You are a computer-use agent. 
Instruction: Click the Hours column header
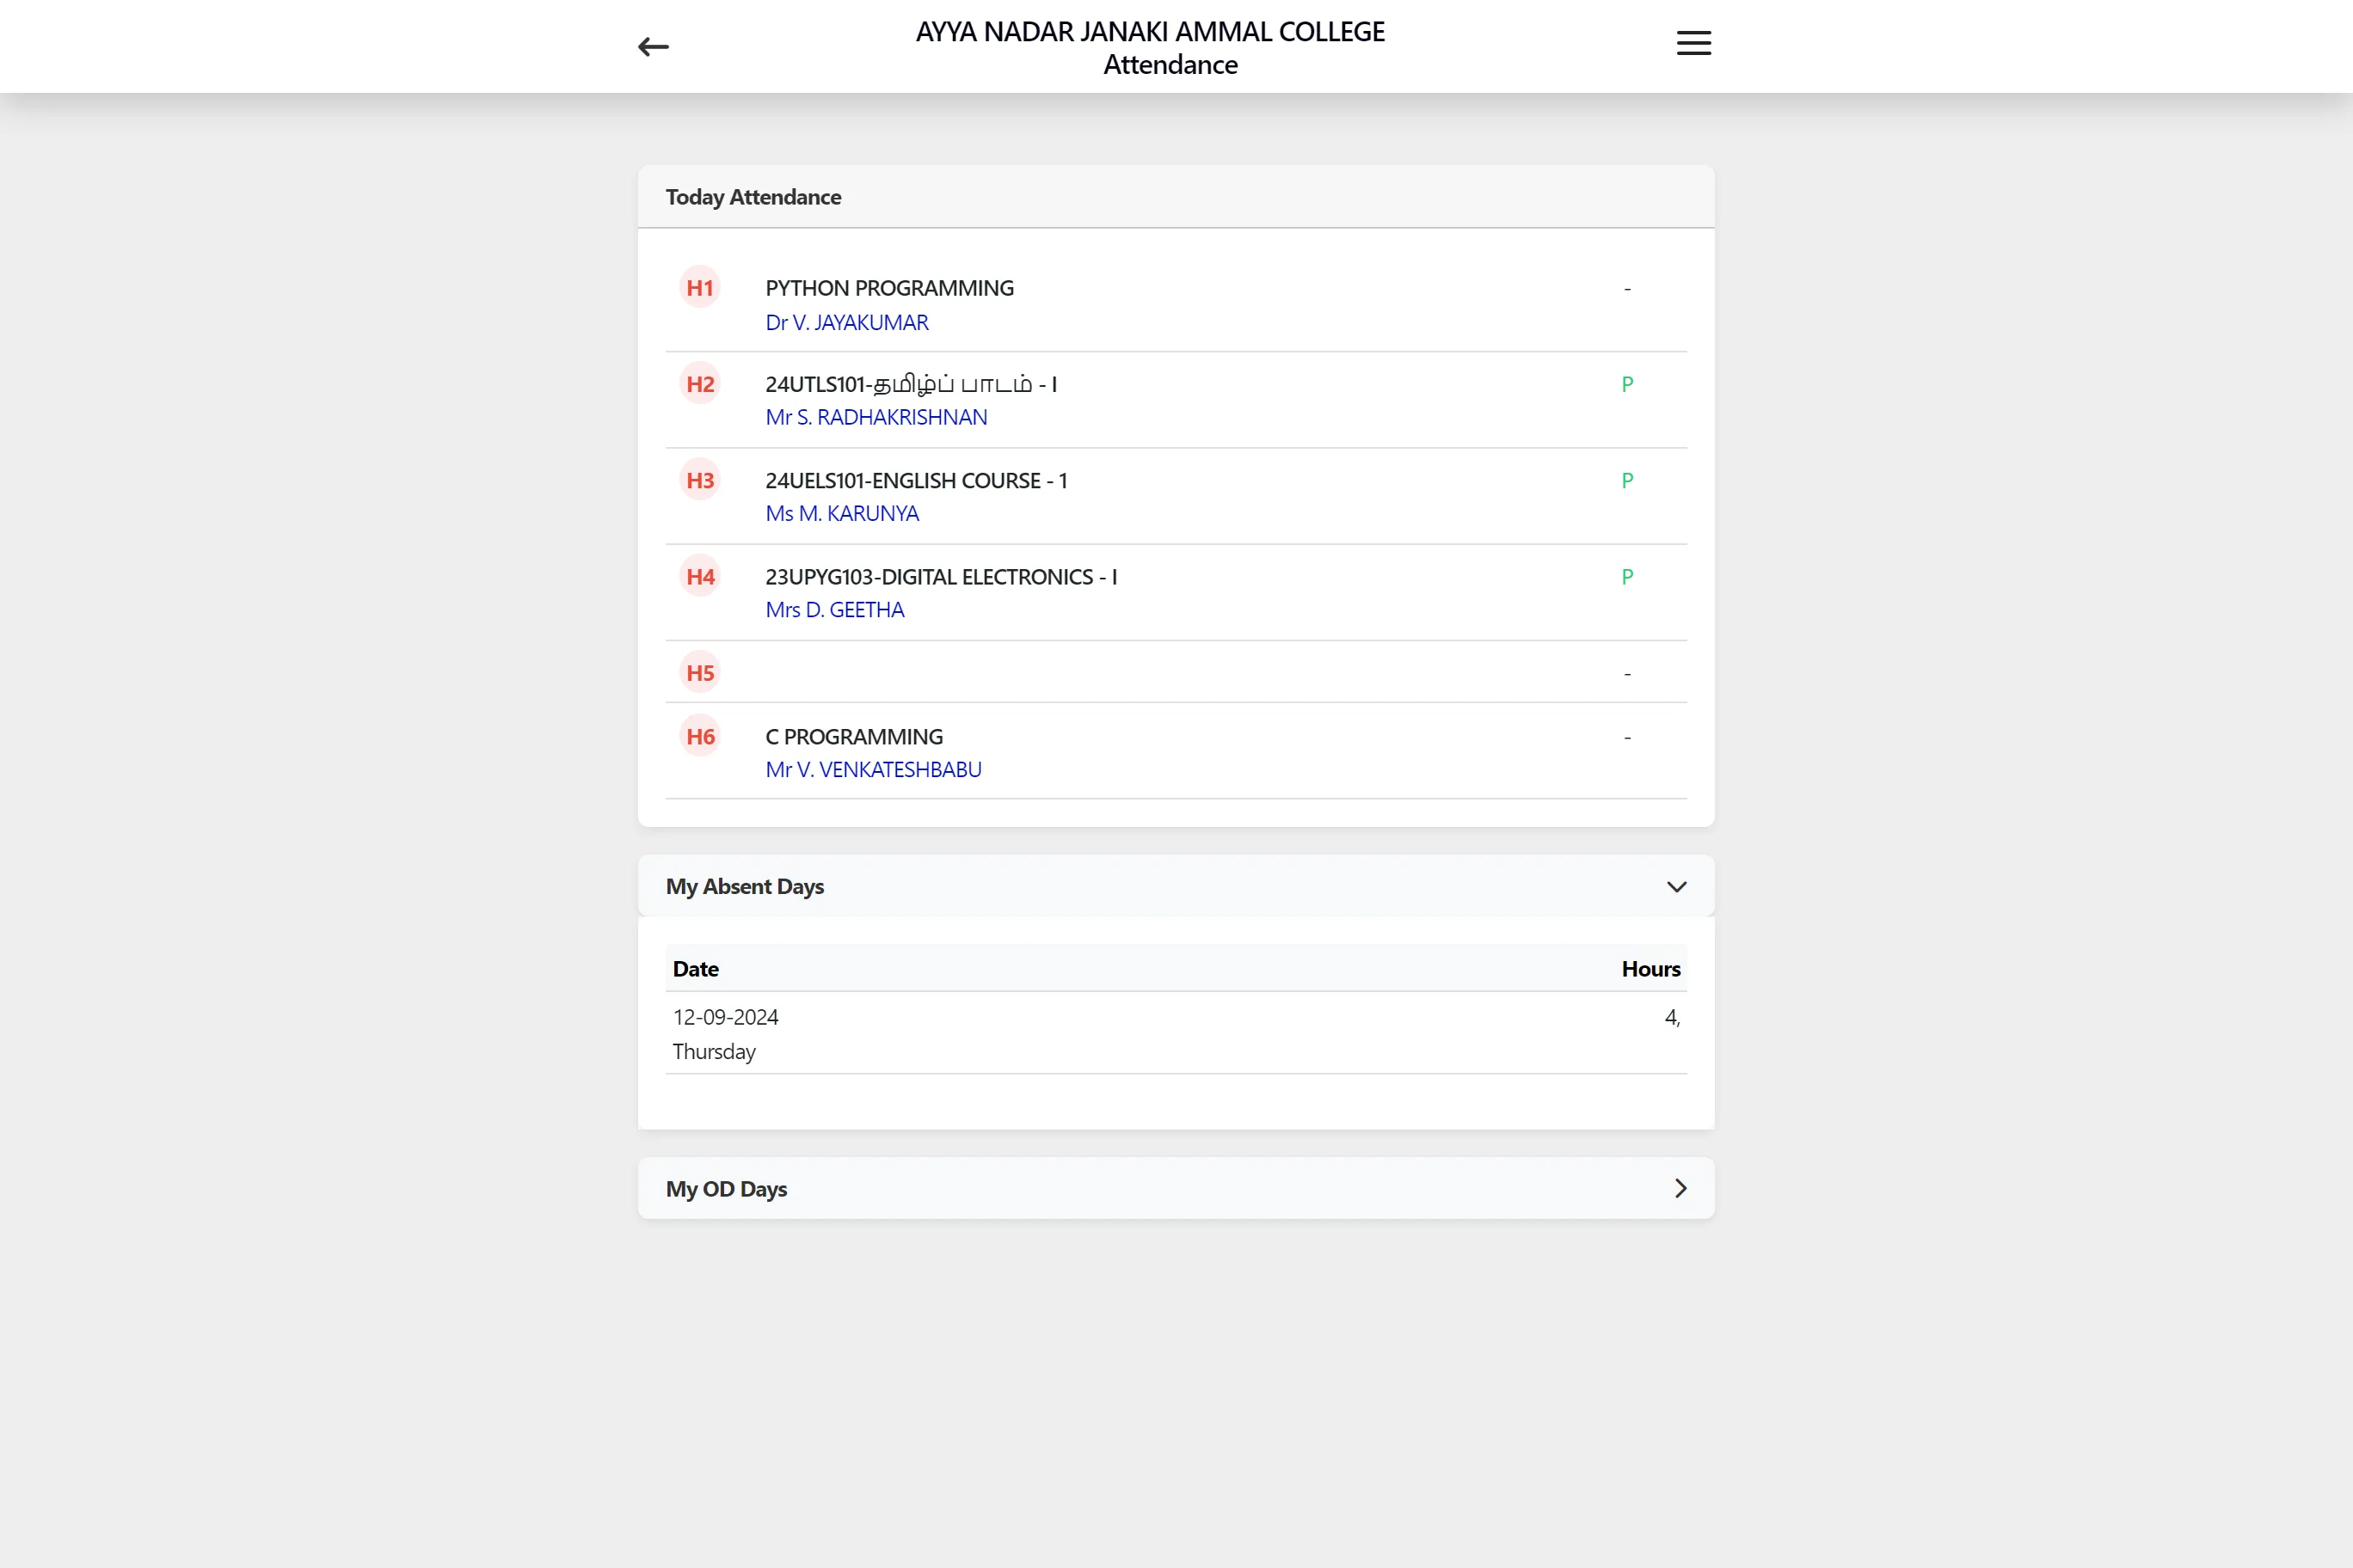tap(1650, 968)
